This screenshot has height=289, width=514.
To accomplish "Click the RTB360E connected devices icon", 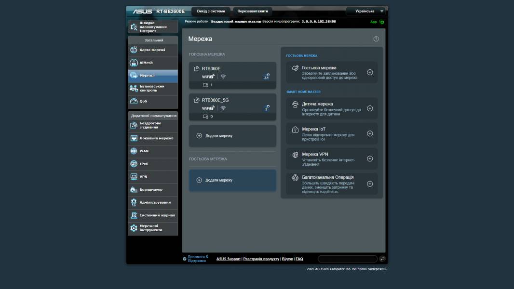I will pyautogui.click(x=205, y=85).
